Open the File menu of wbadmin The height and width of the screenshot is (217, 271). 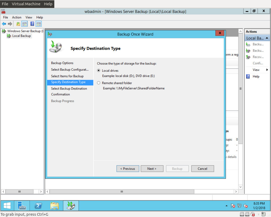(x=6, y=17)
